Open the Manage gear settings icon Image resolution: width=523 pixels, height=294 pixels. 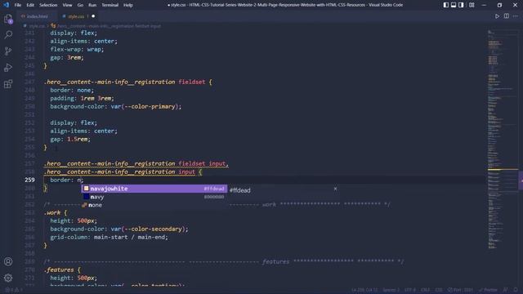point(8,278)
